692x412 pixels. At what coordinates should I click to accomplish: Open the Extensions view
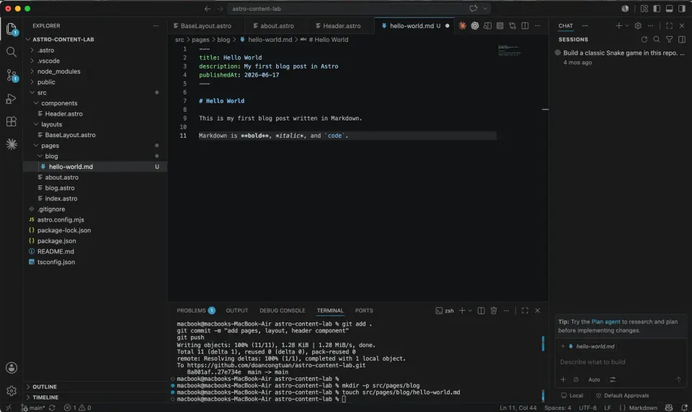tap(12, 121)
